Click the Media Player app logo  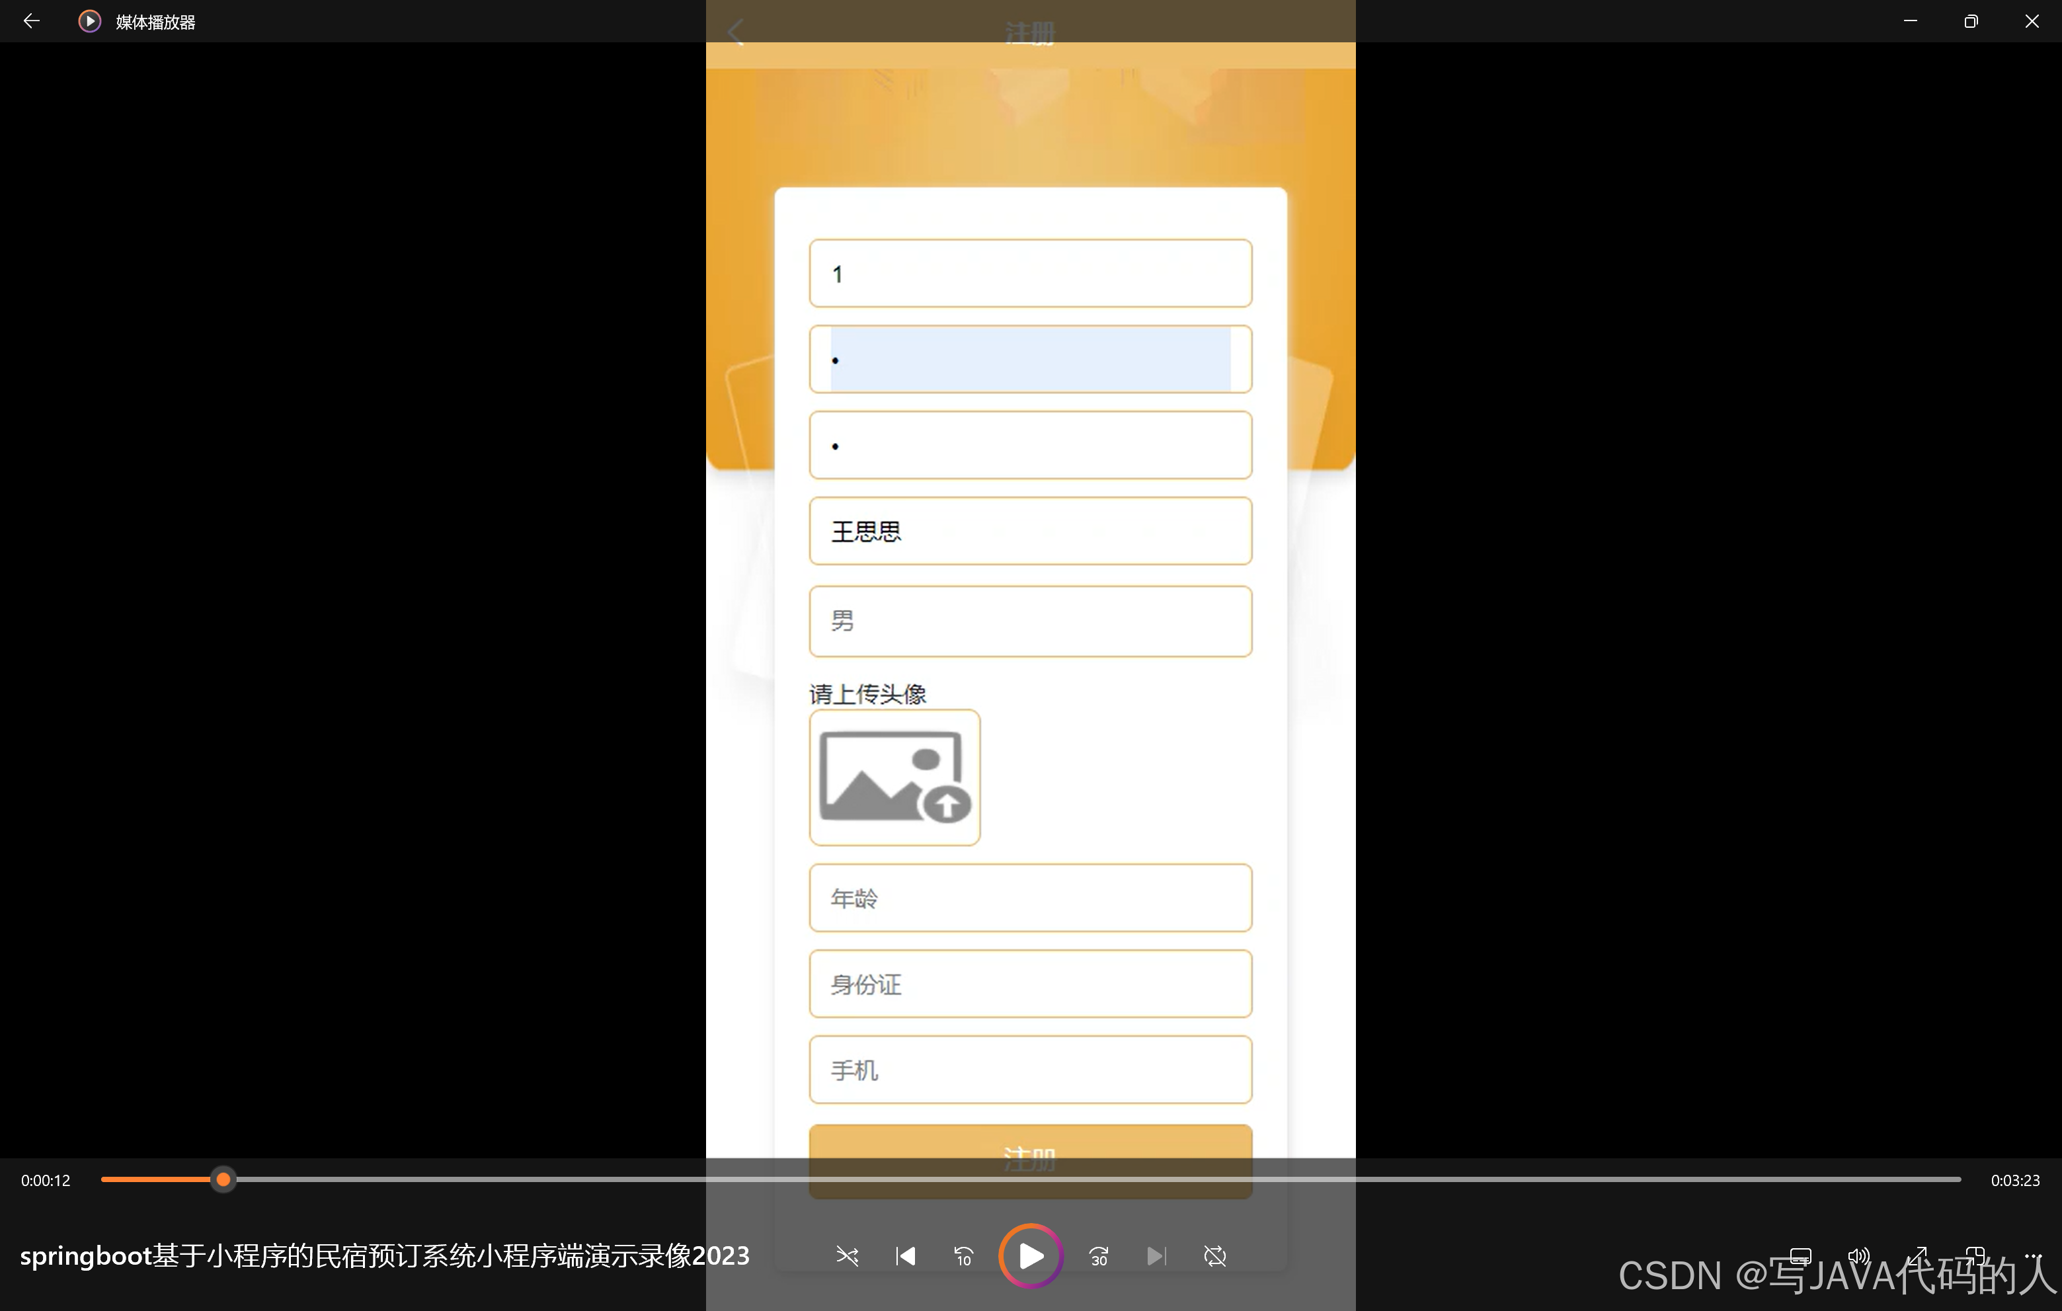[89, 20]
